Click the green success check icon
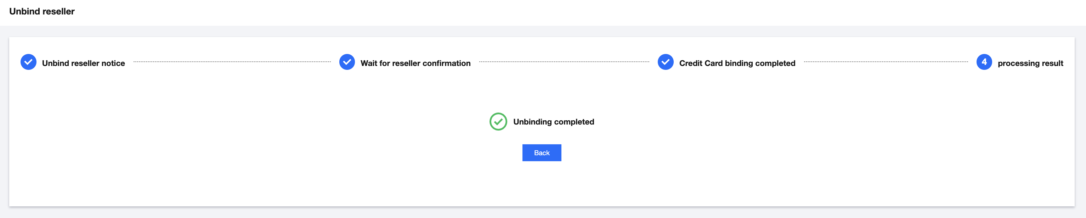 [x=498, y=122]
